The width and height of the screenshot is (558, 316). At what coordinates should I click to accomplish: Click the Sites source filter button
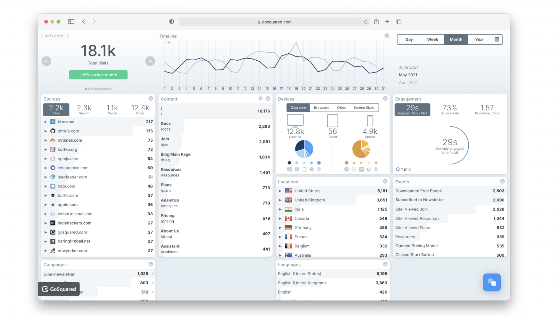click(57, 110)
